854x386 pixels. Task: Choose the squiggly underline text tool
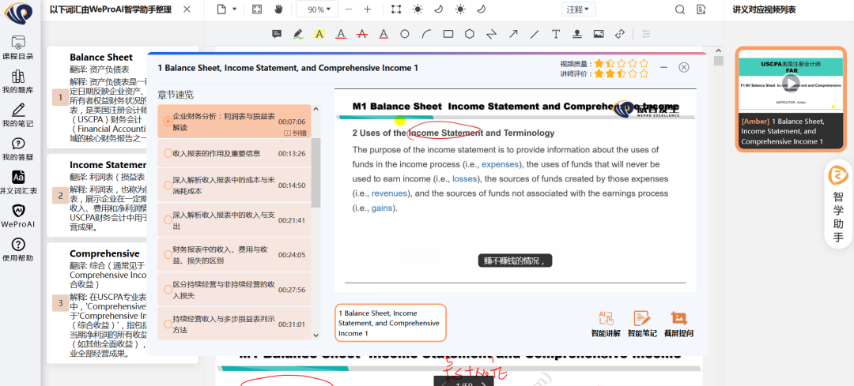(x=384, y=34)
